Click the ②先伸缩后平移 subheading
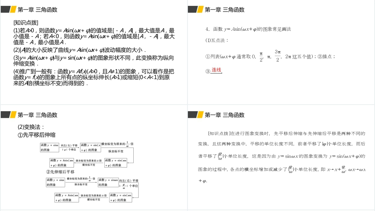 click(x=60, y=172)
